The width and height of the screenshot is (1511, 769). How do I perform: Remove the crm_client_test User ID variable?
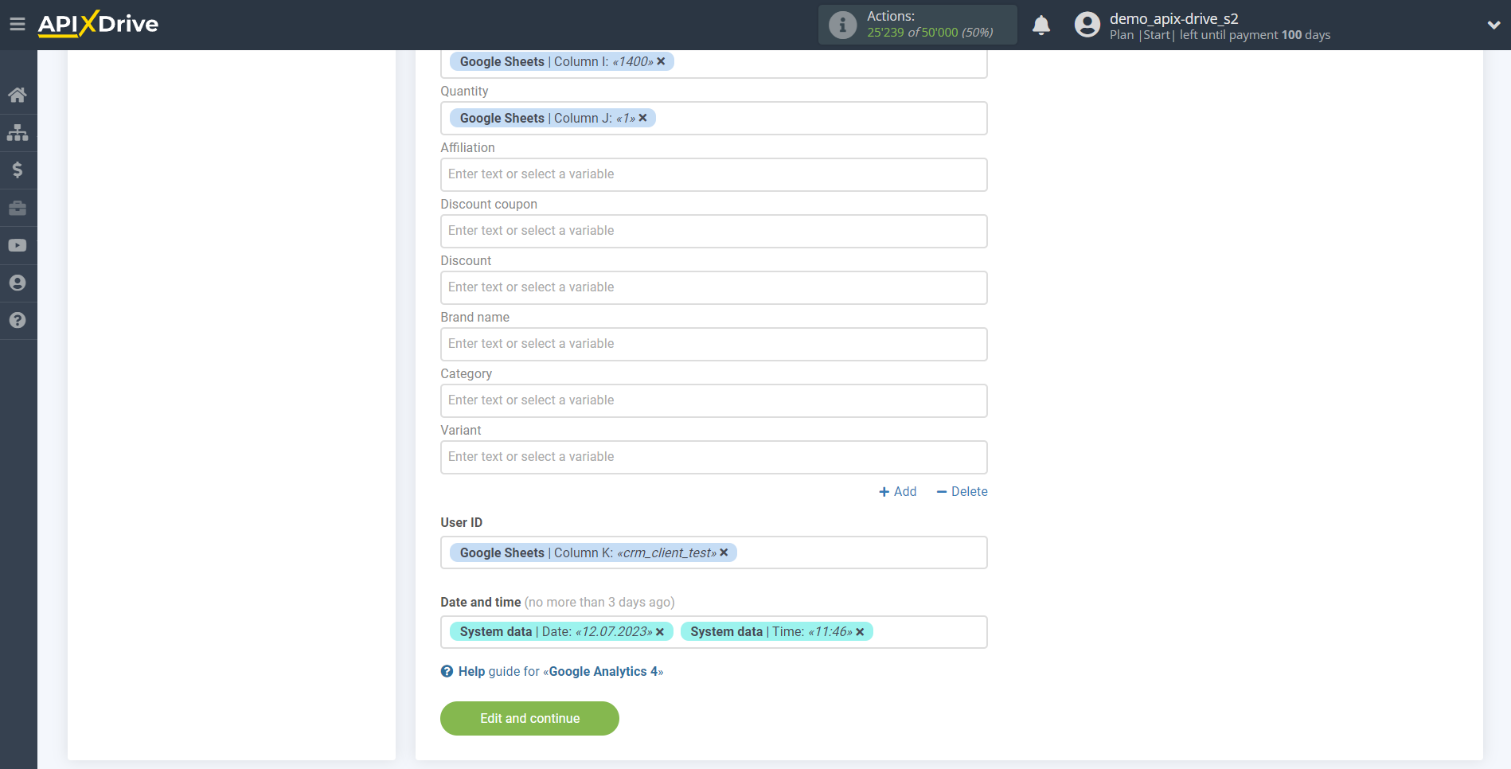pos(724,552)
